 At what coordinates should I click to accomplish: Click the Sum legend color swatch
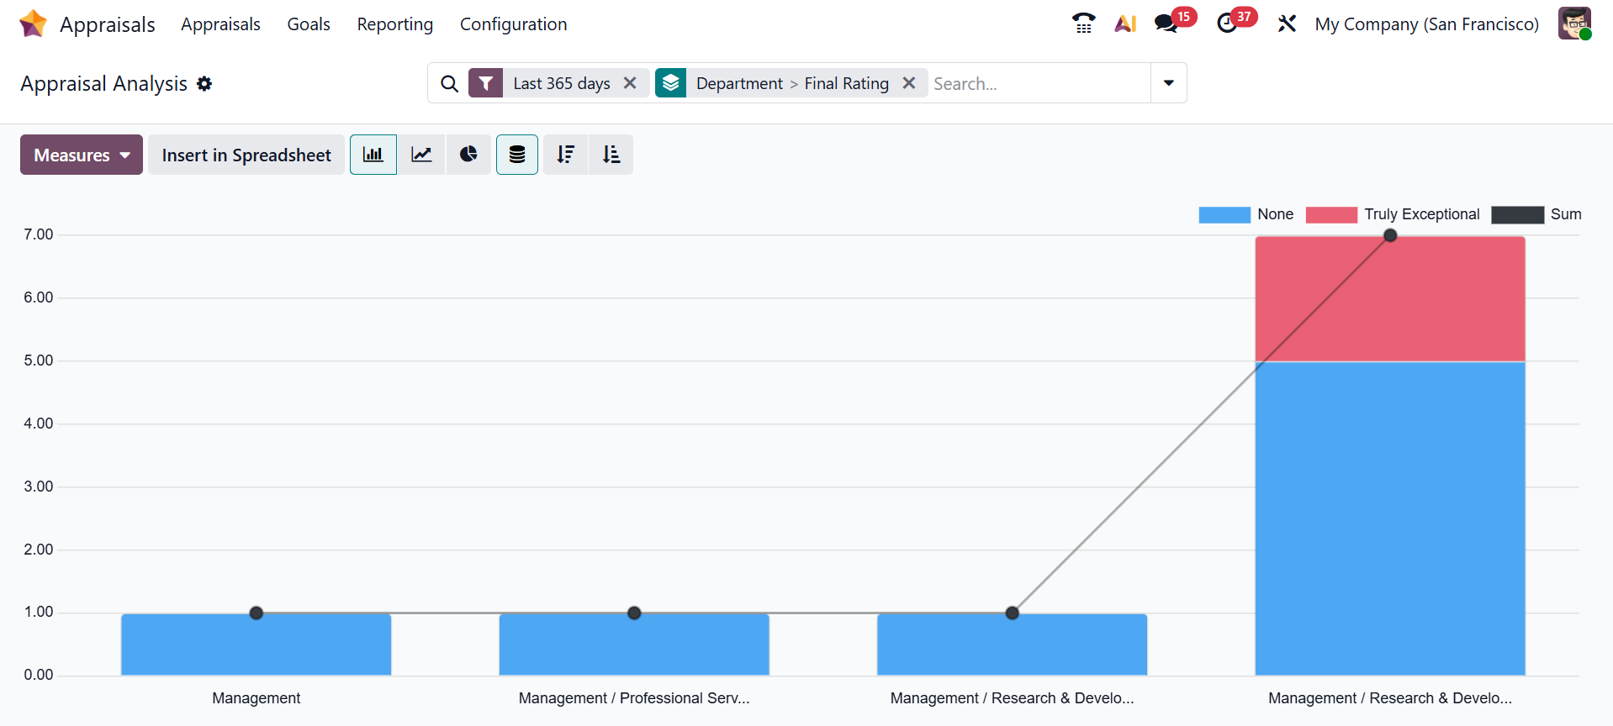[x=1517, y=214]
